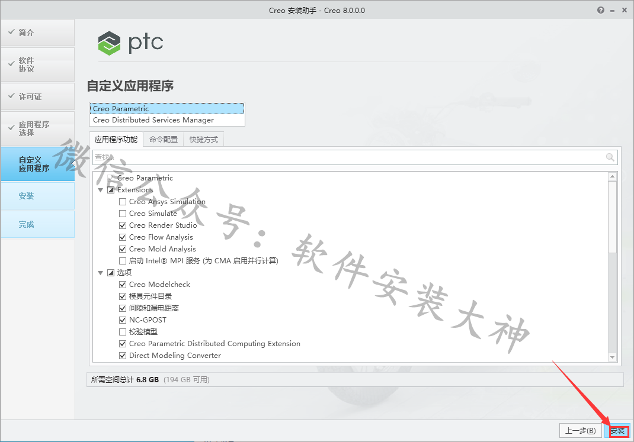This screenshot has width=634, height=442.
Task: Select Creo Parametric in application list
Action: click(x=167, y=109)
